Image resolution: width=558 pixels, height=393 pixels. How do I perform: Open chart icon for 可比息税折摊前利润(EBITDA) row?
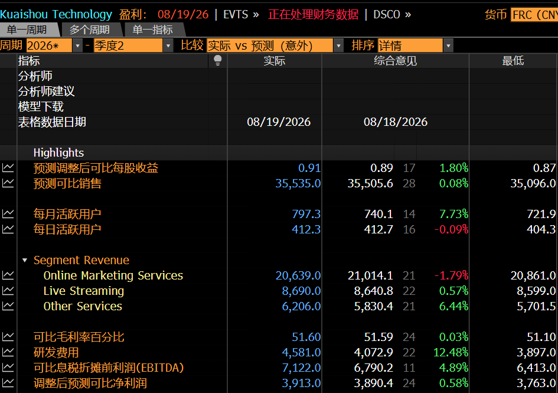[8, 368]
